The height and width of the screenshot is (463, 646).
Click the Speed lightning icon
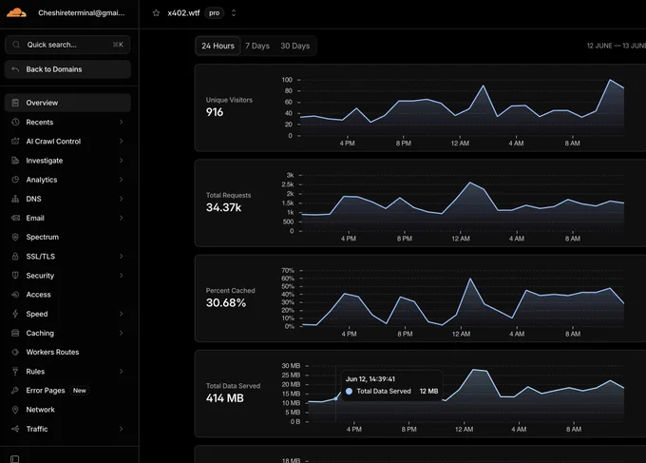pyautogui.click(x=15, y=314)
